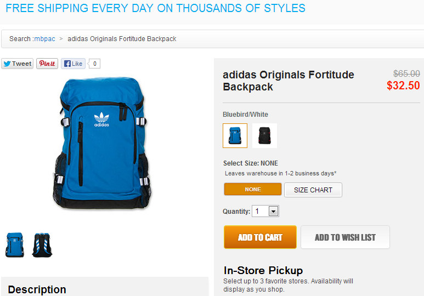Open the Size Chart
424x296 pixels.
(x=313, y=190)
